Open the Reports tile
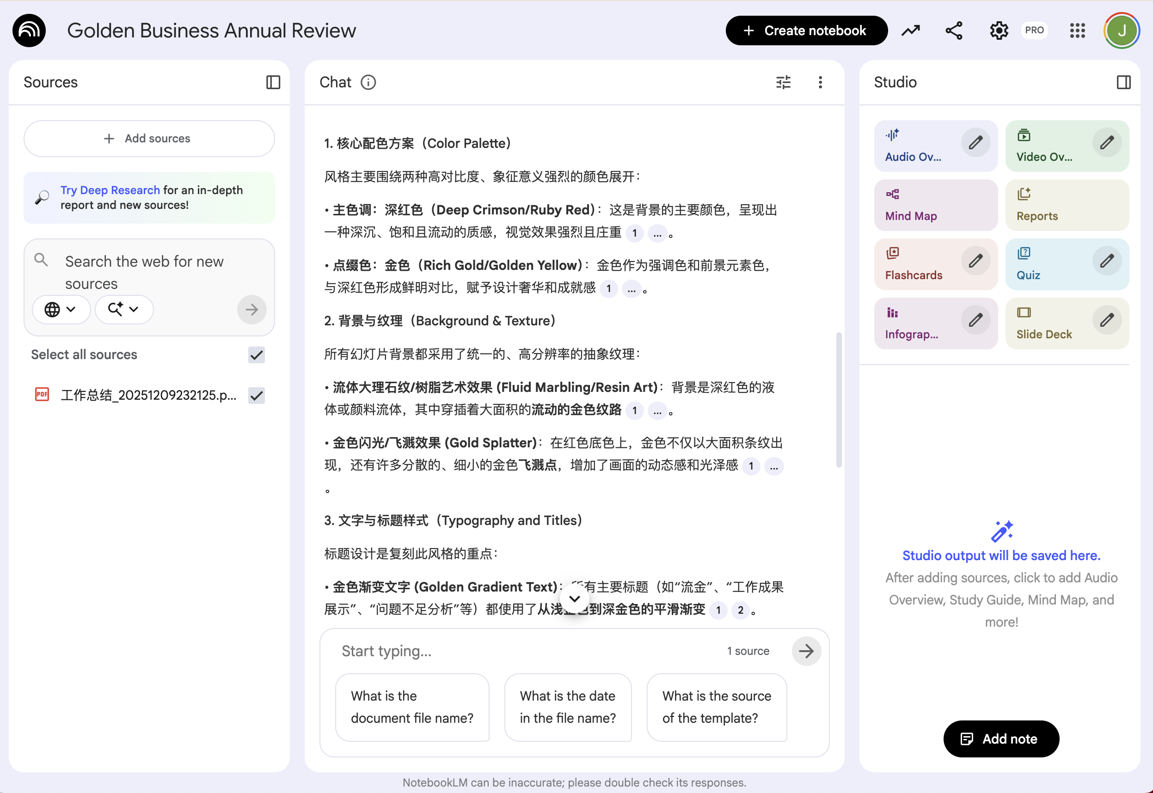This screenshot has height=793, width=1153. click(x=1067, y=205)
